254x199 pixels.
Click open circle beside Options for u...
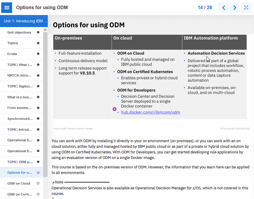coord(38,173)
